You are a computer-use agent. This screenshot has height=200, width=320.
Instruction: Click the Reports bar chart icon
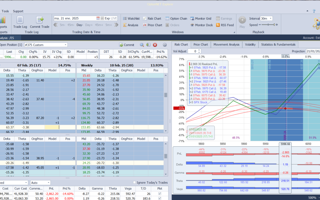3,20
